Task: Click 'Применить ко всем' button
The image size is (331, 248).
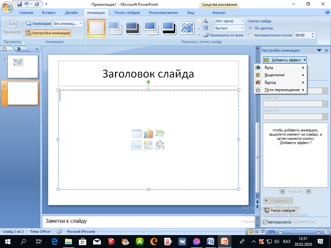Action: [224, 35]
